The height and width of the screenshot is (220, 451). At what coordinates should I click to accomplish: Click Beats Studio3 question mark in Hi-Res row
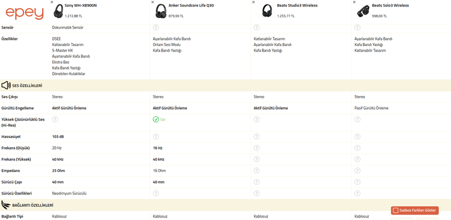[x=257, y=119]
